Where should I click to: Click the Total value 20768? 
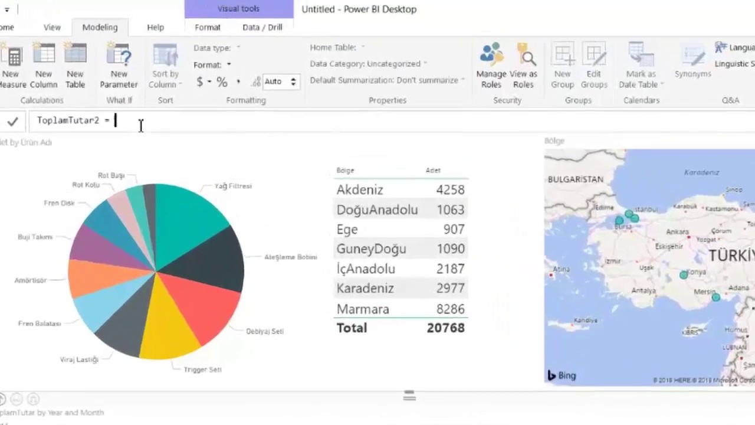point(445,328)
